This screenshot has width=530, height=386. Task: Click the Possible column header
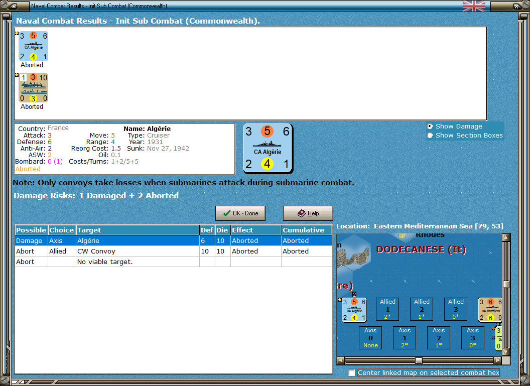pos(31,230)
